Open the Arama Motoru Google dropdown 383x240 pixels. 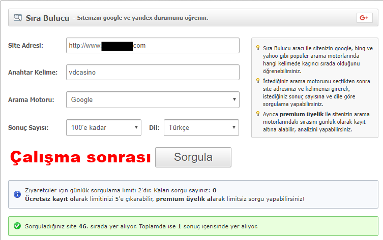pos(153,100)
